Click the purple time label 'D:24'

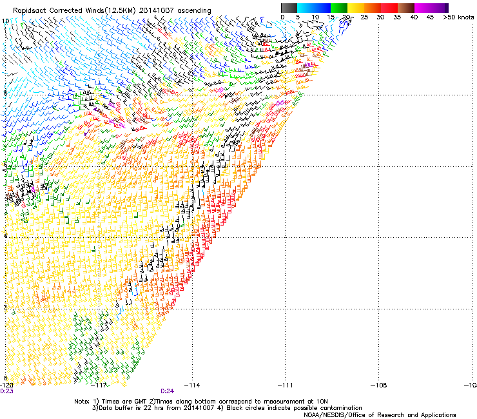tap(168, 391)
